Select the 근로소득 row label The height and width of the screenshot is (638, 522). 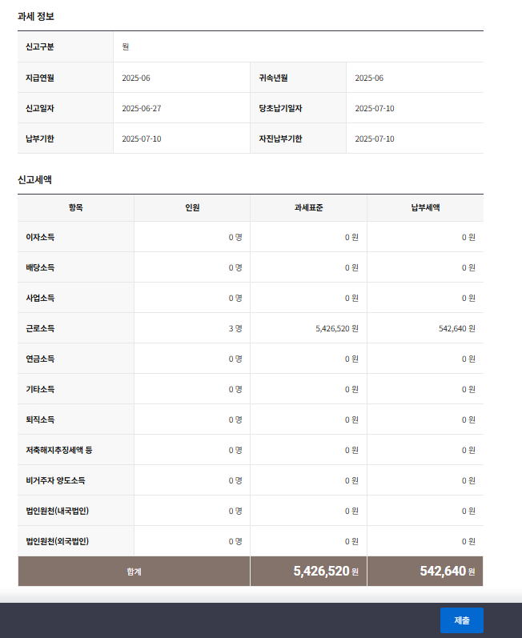pyautogui.click(x=40, y=328)
